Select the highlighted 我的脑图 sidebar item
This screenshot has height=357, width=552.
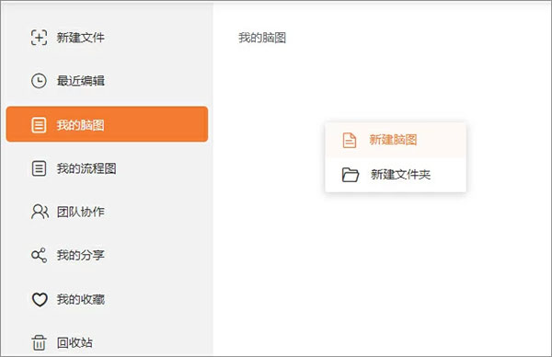(107, 124)
